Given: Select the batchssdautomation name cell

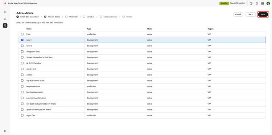Looking at the screenshot, I should [35, 92].
